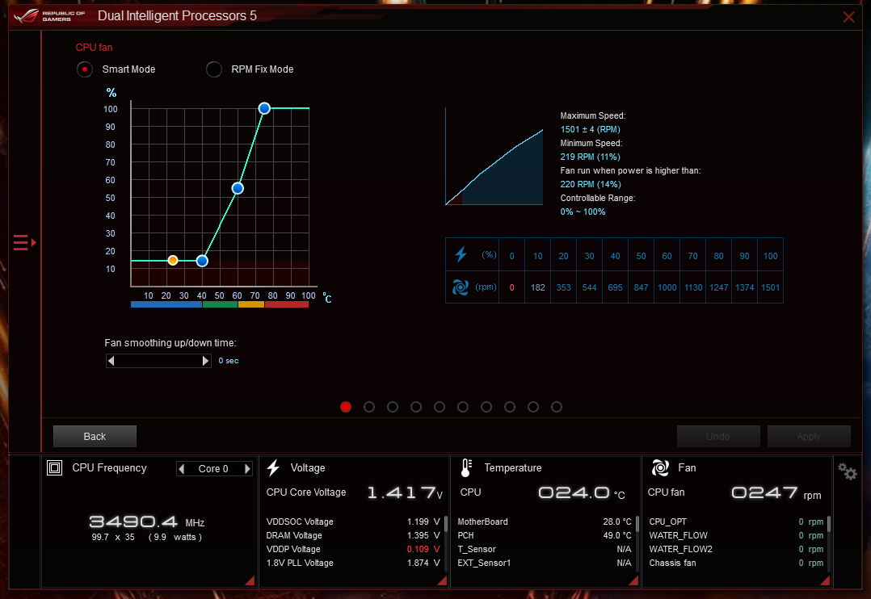Click the PCH temperature row
Viewport: 871px width, 599px height.
pyautogui.click(x=545, y=536)
